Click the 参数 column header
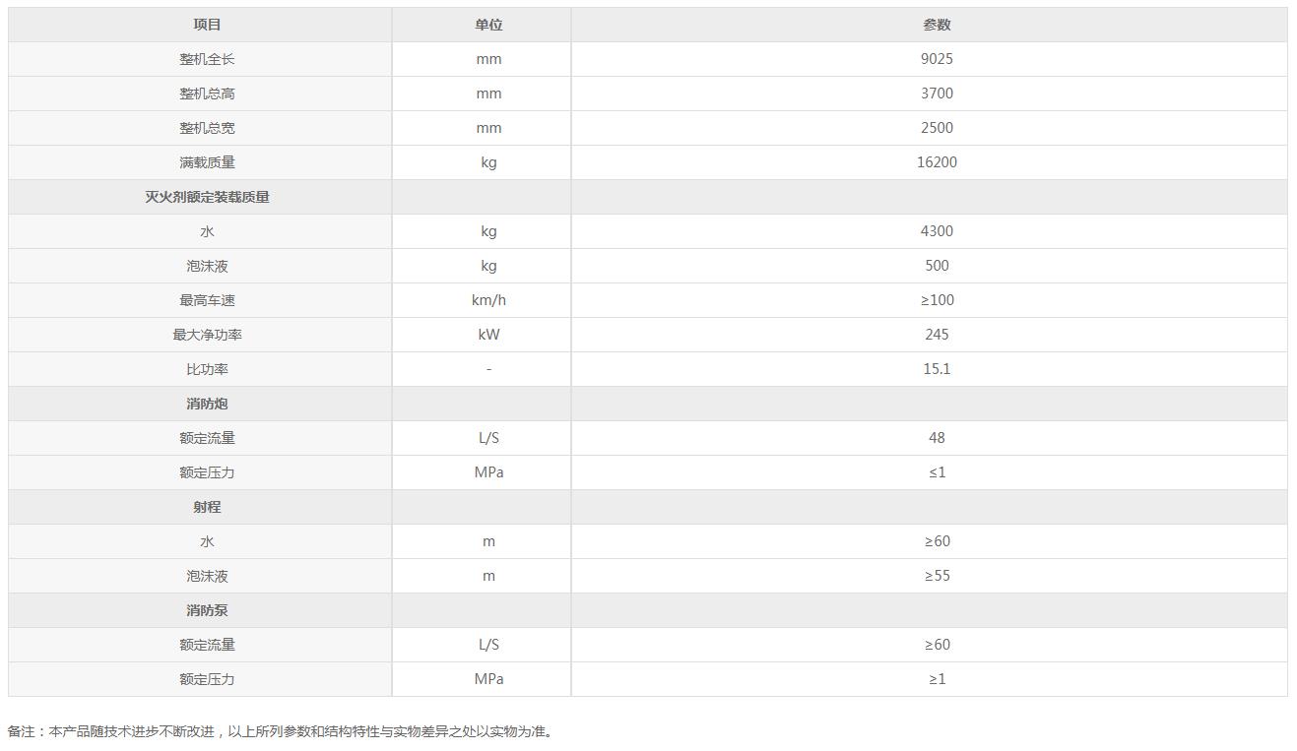This screenshot has height=751, width=1297. pos(937,25)
